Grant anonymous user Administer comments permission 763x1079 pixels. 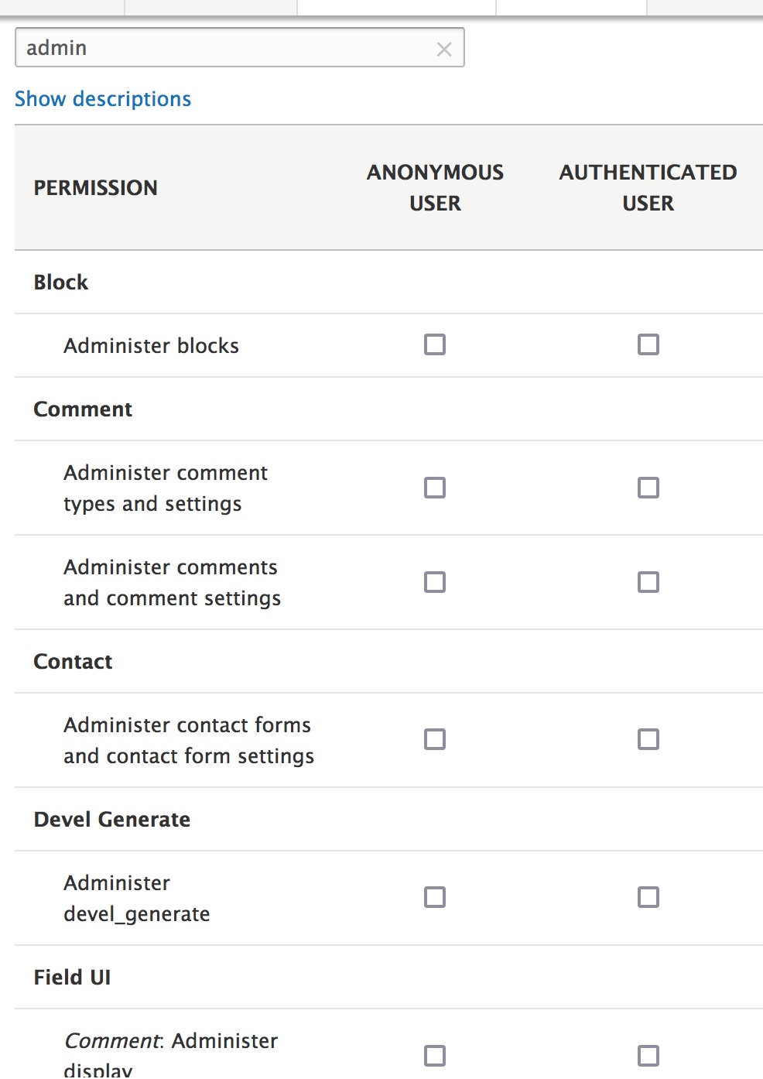[434, 581]
